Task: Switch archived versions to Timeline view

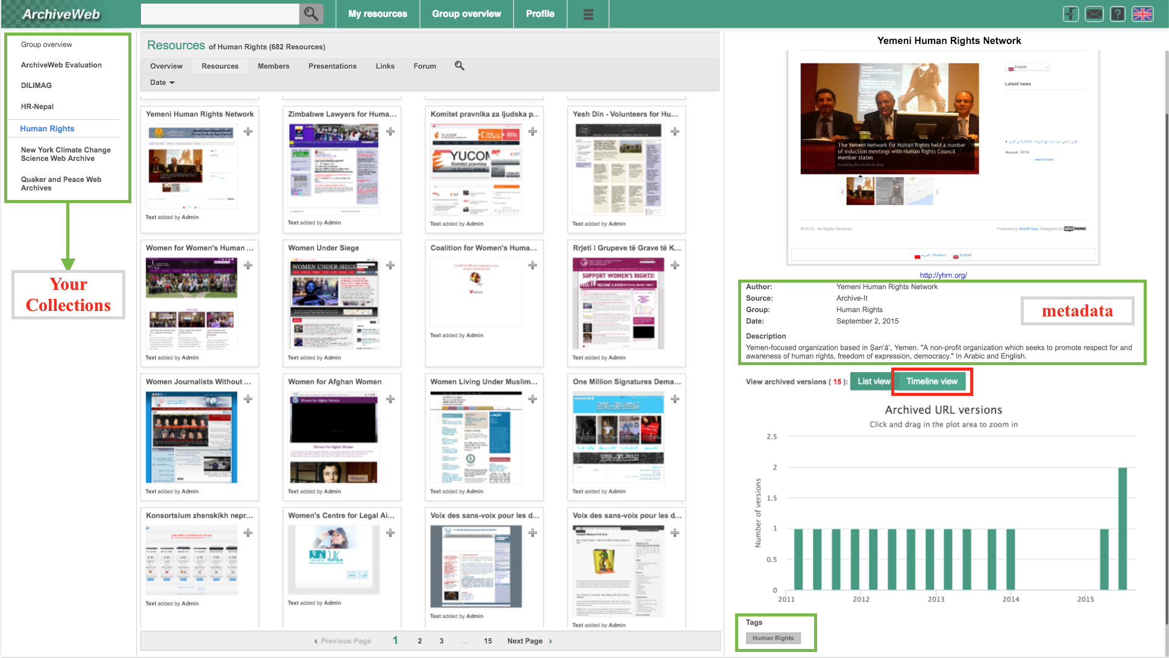Action: tap(932, 381)
